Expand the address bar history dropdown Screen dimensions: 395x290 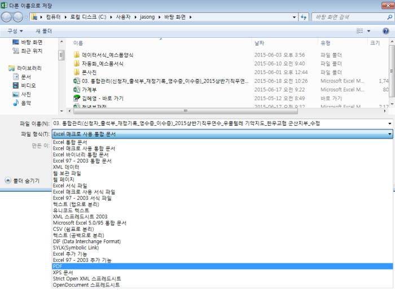(294, 17)
